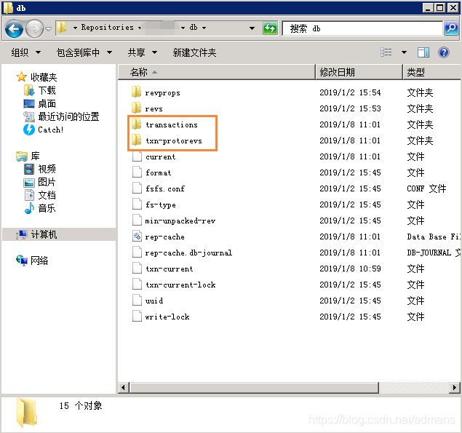Click the right arrow of horizontal scrollbar
This screenshot has width=462, height=433.
click(454, 387)
